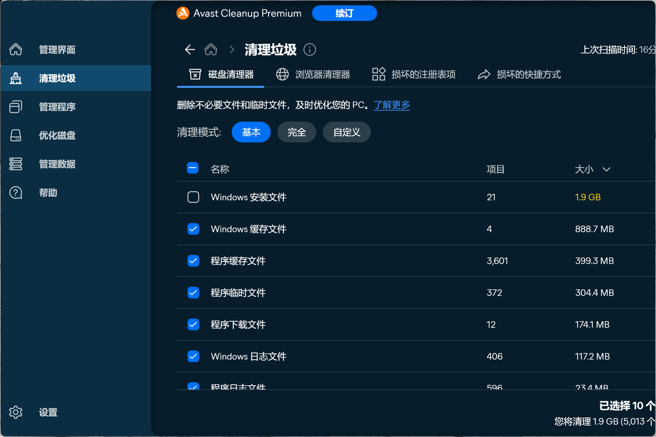Select the 管理数据 sidebar icon
Image resolution: width=656 pixels, height=437 pixels.
[16, 164]
